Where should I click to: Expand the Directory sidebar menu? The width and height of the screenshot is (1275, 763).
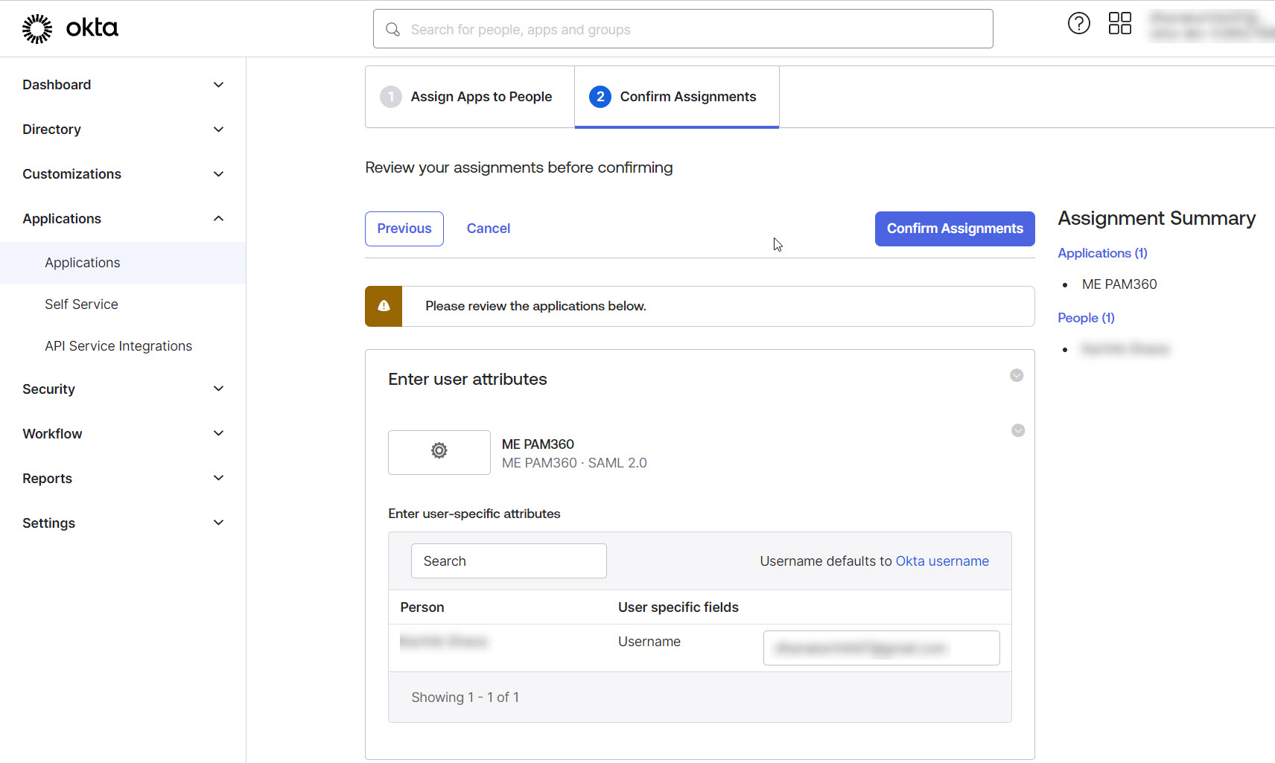tap(218, 130)
